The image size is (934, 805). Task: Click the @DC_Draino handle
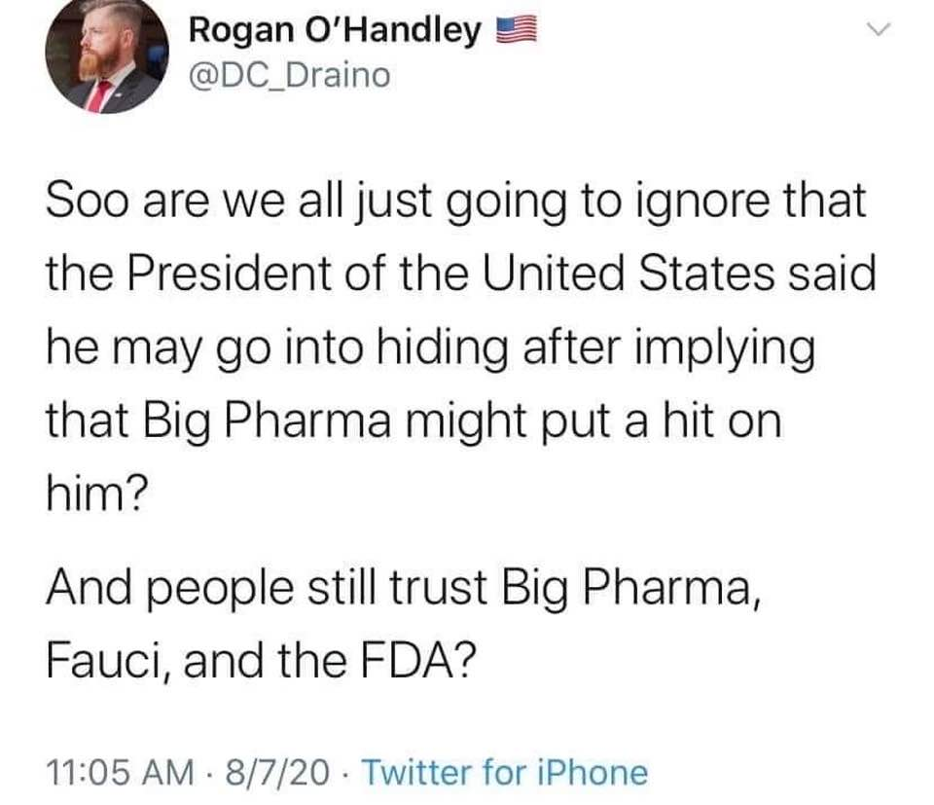point(290,76)
